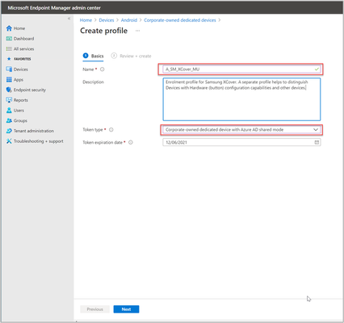
Task: Open the ellipsis menu next to Create profile
Action: point(137,31)
